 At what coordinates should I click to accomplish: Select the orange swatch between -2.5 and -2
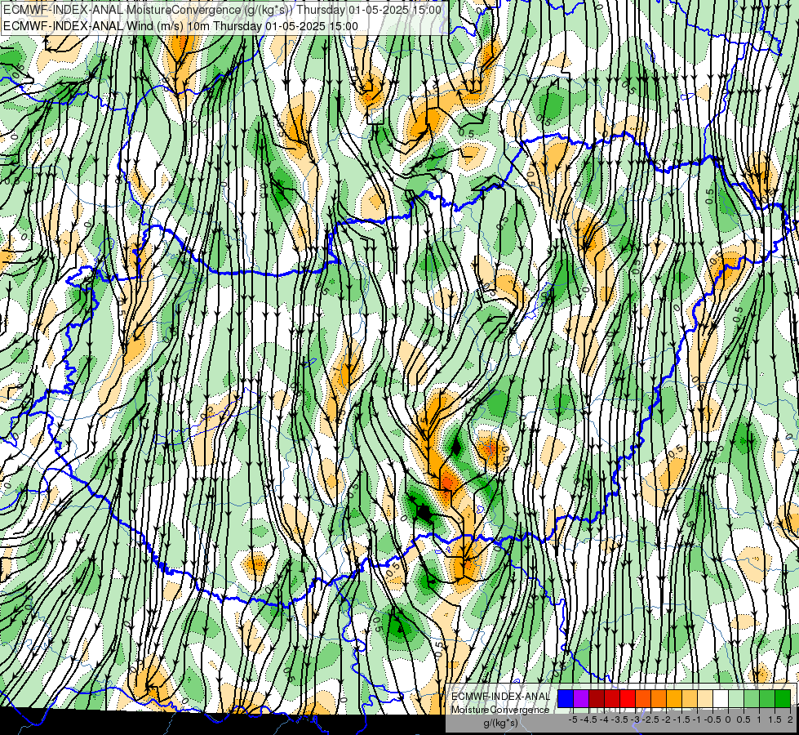(659, 698)
